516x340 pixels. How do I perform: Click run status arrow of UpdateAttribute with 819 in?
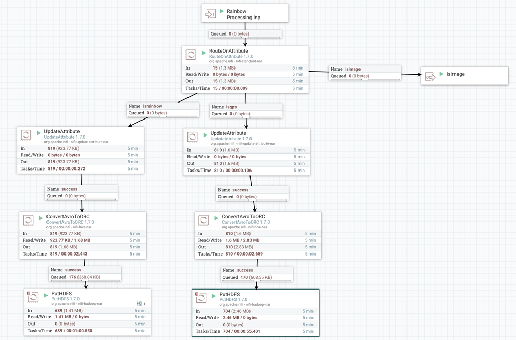pos(39,133)
